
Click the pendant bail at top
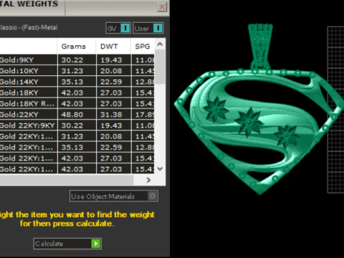[260, 46]
